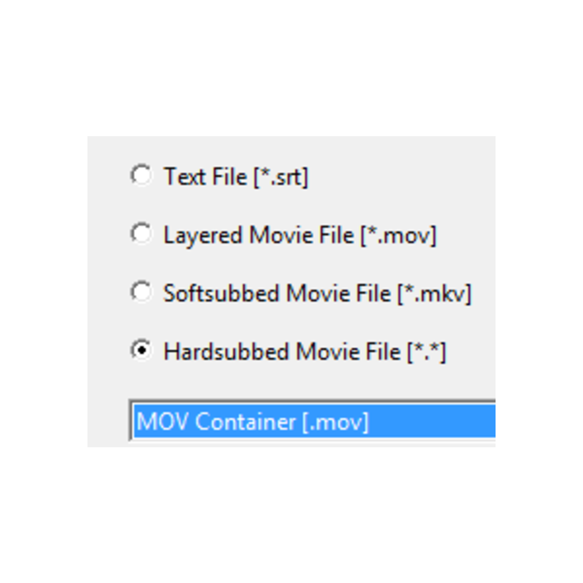
Task: Click the [*.mkv] extension text
Action: click(435, 294)
